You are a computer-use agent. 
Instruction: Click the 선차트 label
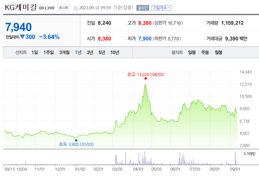tap(21, 52)
